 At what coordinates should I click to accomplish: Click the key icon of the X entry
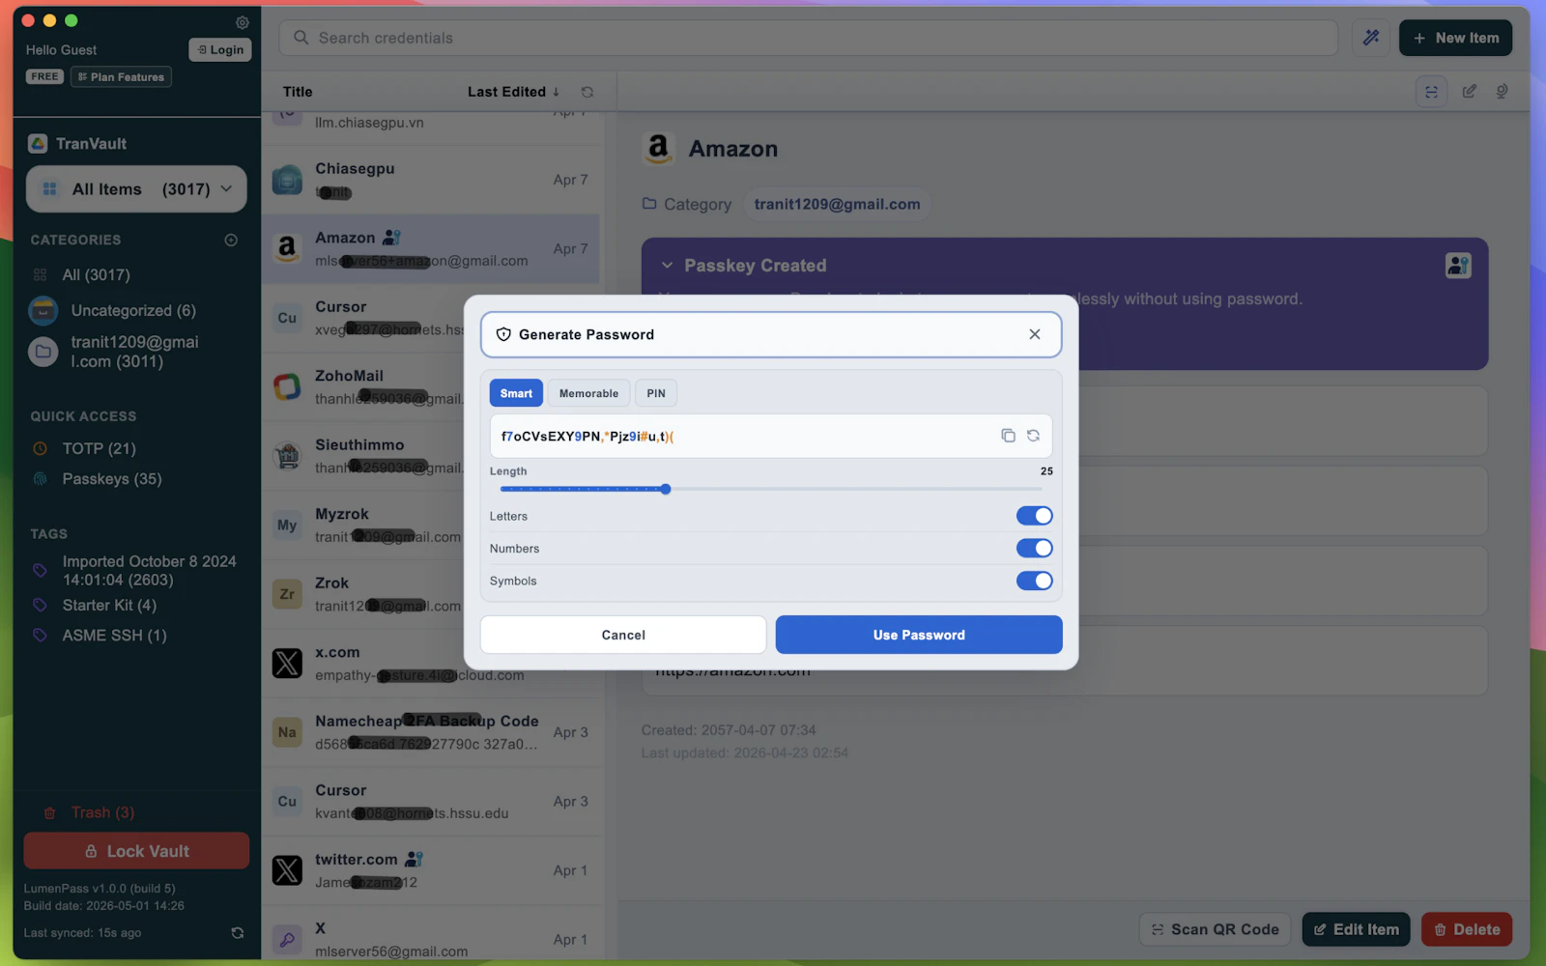coord(287,939)
